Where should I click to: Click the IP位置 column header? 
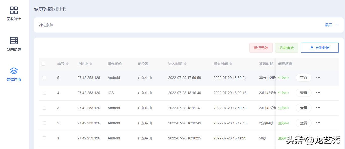click(x=143, y=64)
